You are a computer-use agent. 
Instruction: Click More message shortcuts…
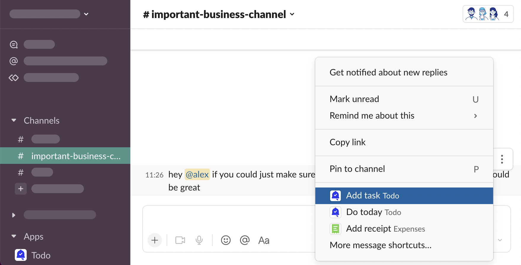[x=381, y=245]
